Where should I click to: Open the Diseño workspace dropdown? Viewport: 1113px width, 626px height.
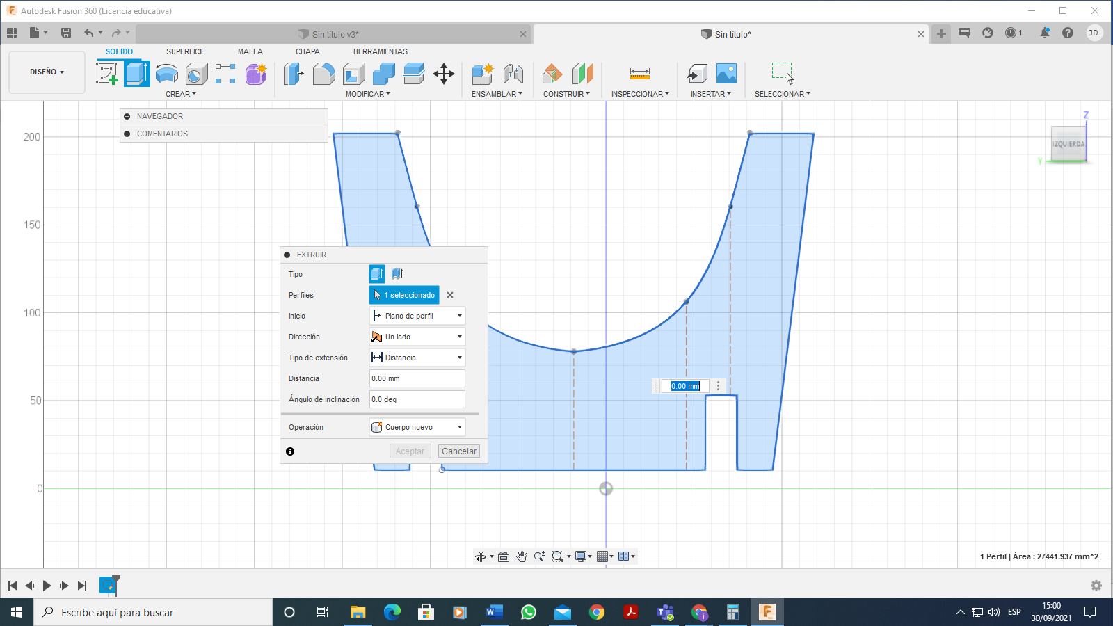click(x=47, y=72)
